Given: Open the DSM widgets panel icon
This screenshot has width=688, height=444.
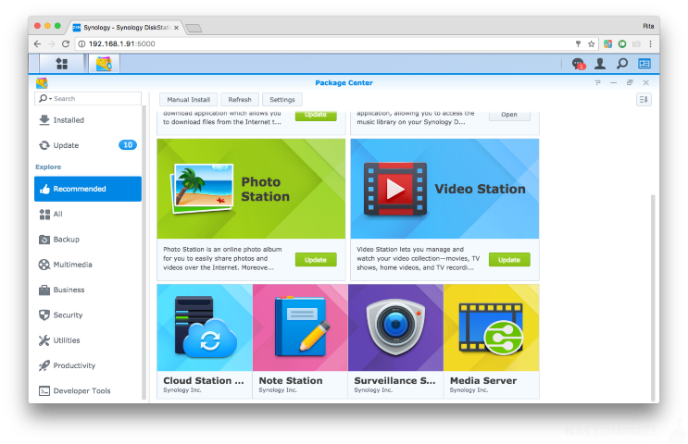Looking at the screenshot, I should point(644,64).
